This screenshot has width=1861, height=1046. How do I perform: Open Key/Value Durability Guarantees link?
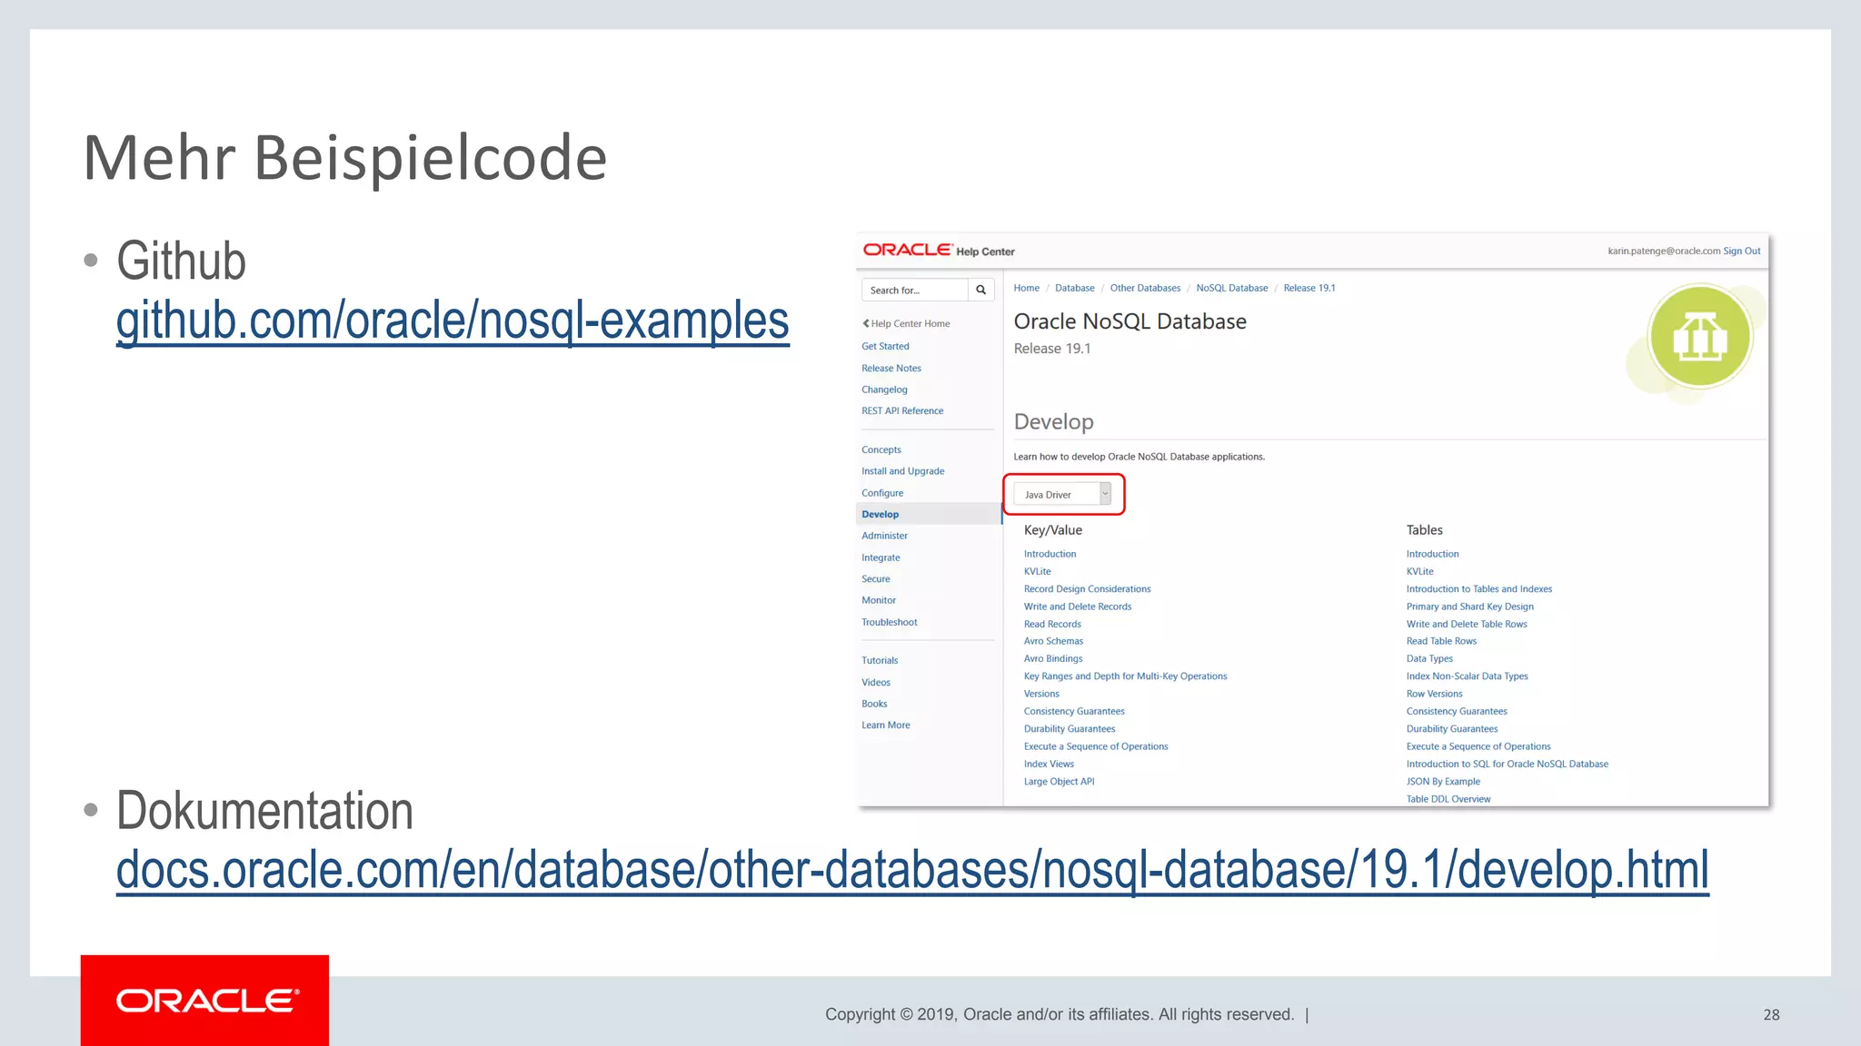pyautogui.click(x=1070, y=728)
